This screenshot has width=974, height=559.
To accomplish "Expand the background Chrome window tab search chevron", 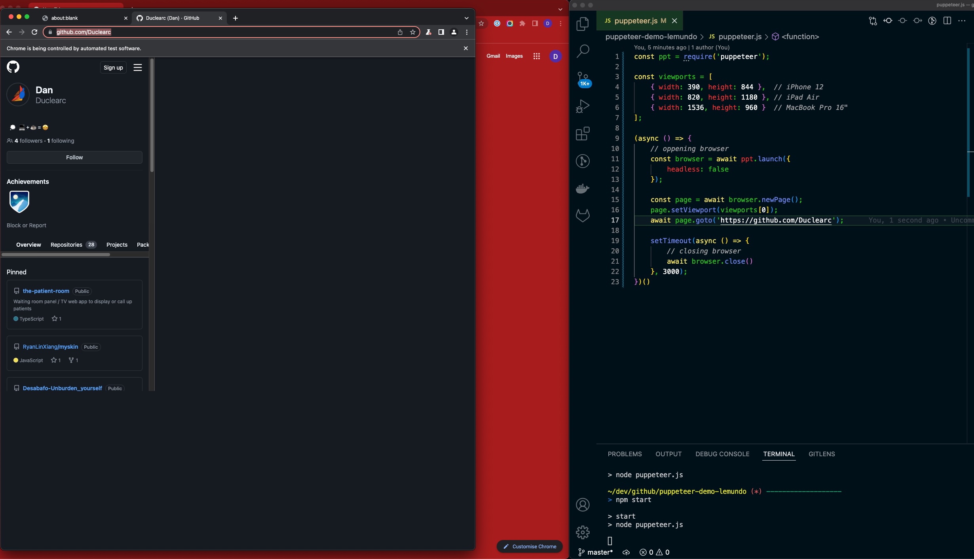I will click(x=560, y=9).
